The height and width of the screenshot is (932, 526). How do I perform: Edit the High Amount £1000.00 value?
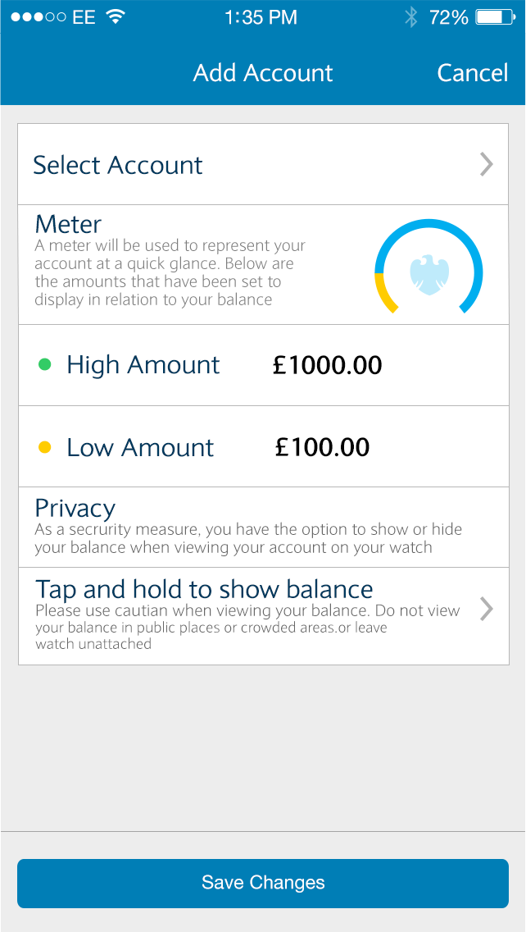click(x=328, y=365)
